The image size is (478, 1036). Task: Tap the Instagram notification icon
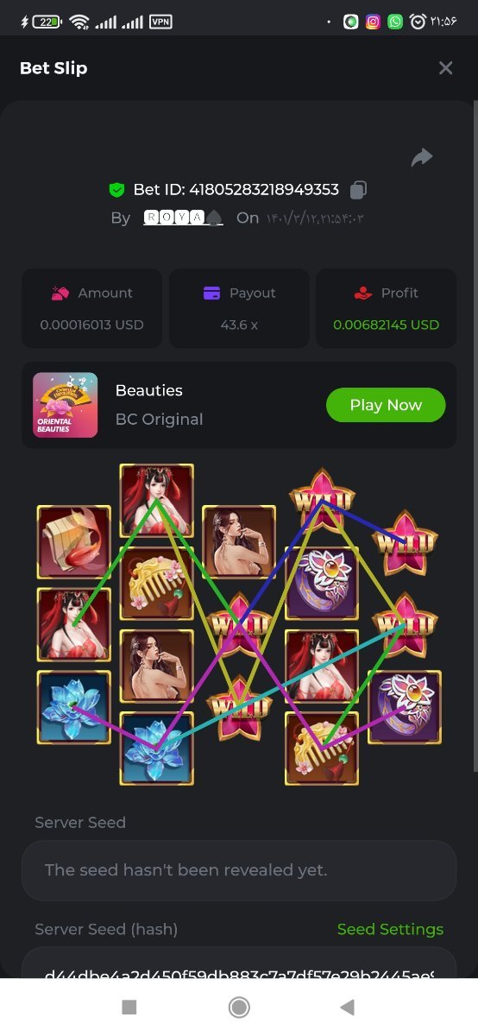373,22
